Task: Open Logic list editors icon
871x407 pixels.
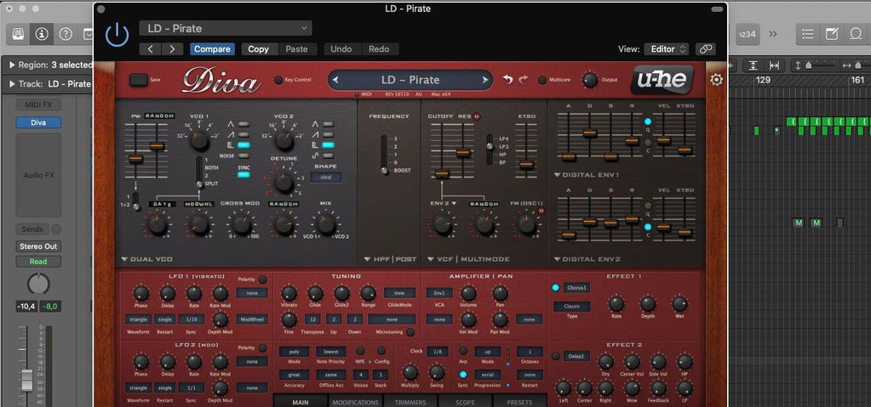Action: (x=808, y=34)
